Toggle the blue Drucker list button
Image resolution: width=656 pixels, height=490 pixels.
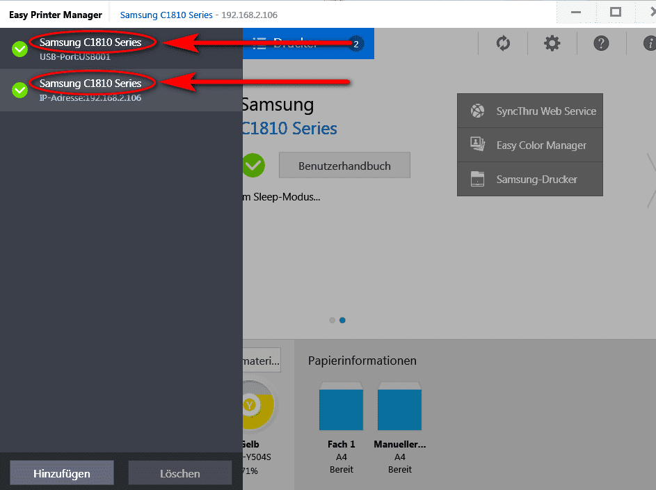click(x=308, y=44)
